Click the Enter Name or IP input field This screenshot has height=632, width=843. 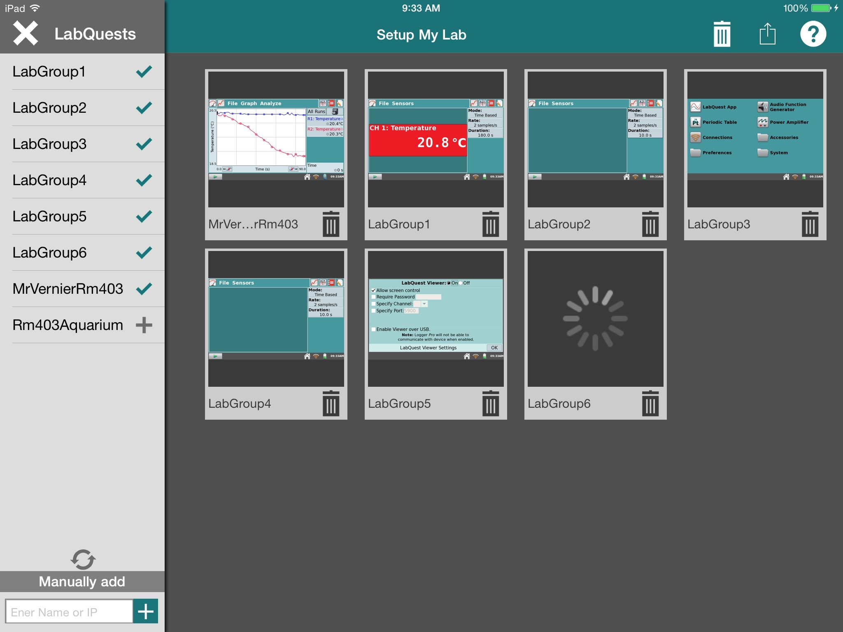click(x=68, y=611)
